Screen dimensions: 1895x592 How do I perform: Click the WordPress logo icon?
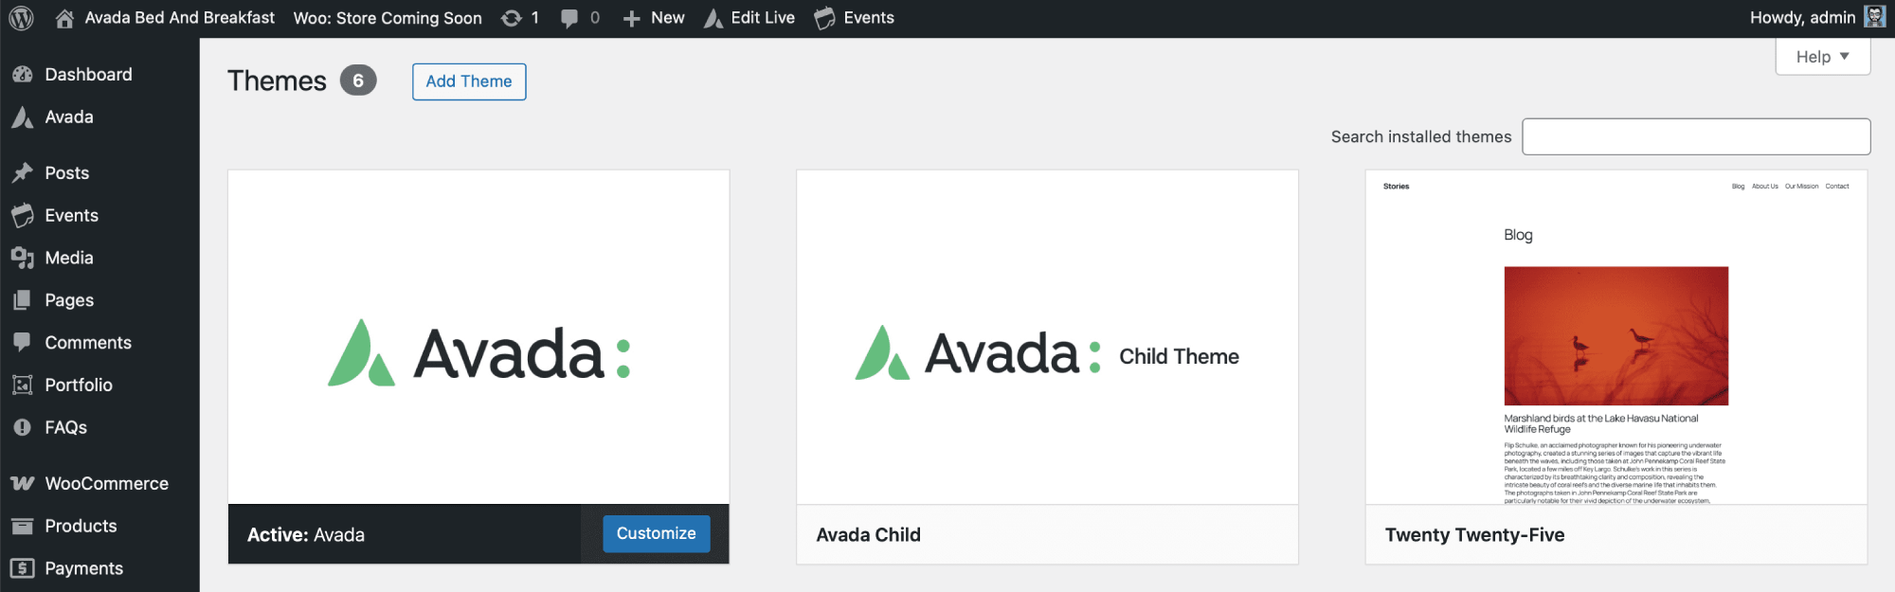tap(21, 18)
